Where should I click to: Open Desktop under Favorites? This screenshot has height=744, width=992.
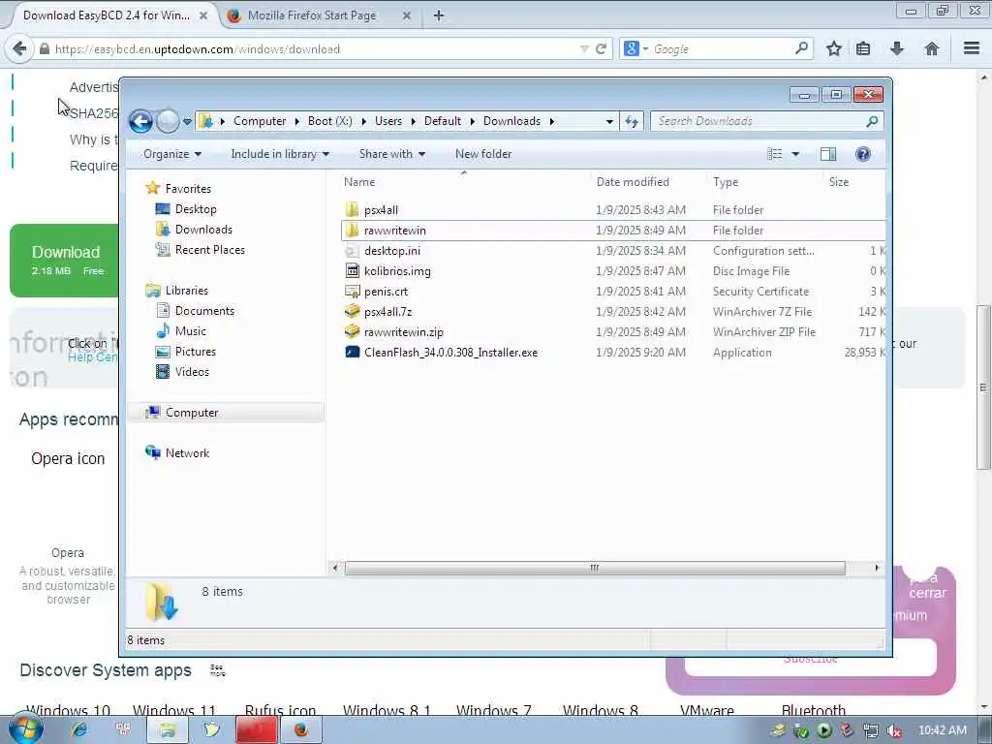[x=196, y=209]
